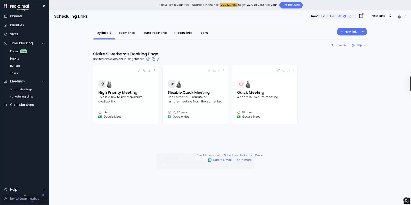
Task: Open Quick Meeting three-dot menu
Action: [x=293, y=70]
